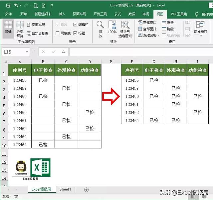213x200 pixels.
Task: Toggle the 编辑栏 formula bar checkbox
Action: point(75,25)
